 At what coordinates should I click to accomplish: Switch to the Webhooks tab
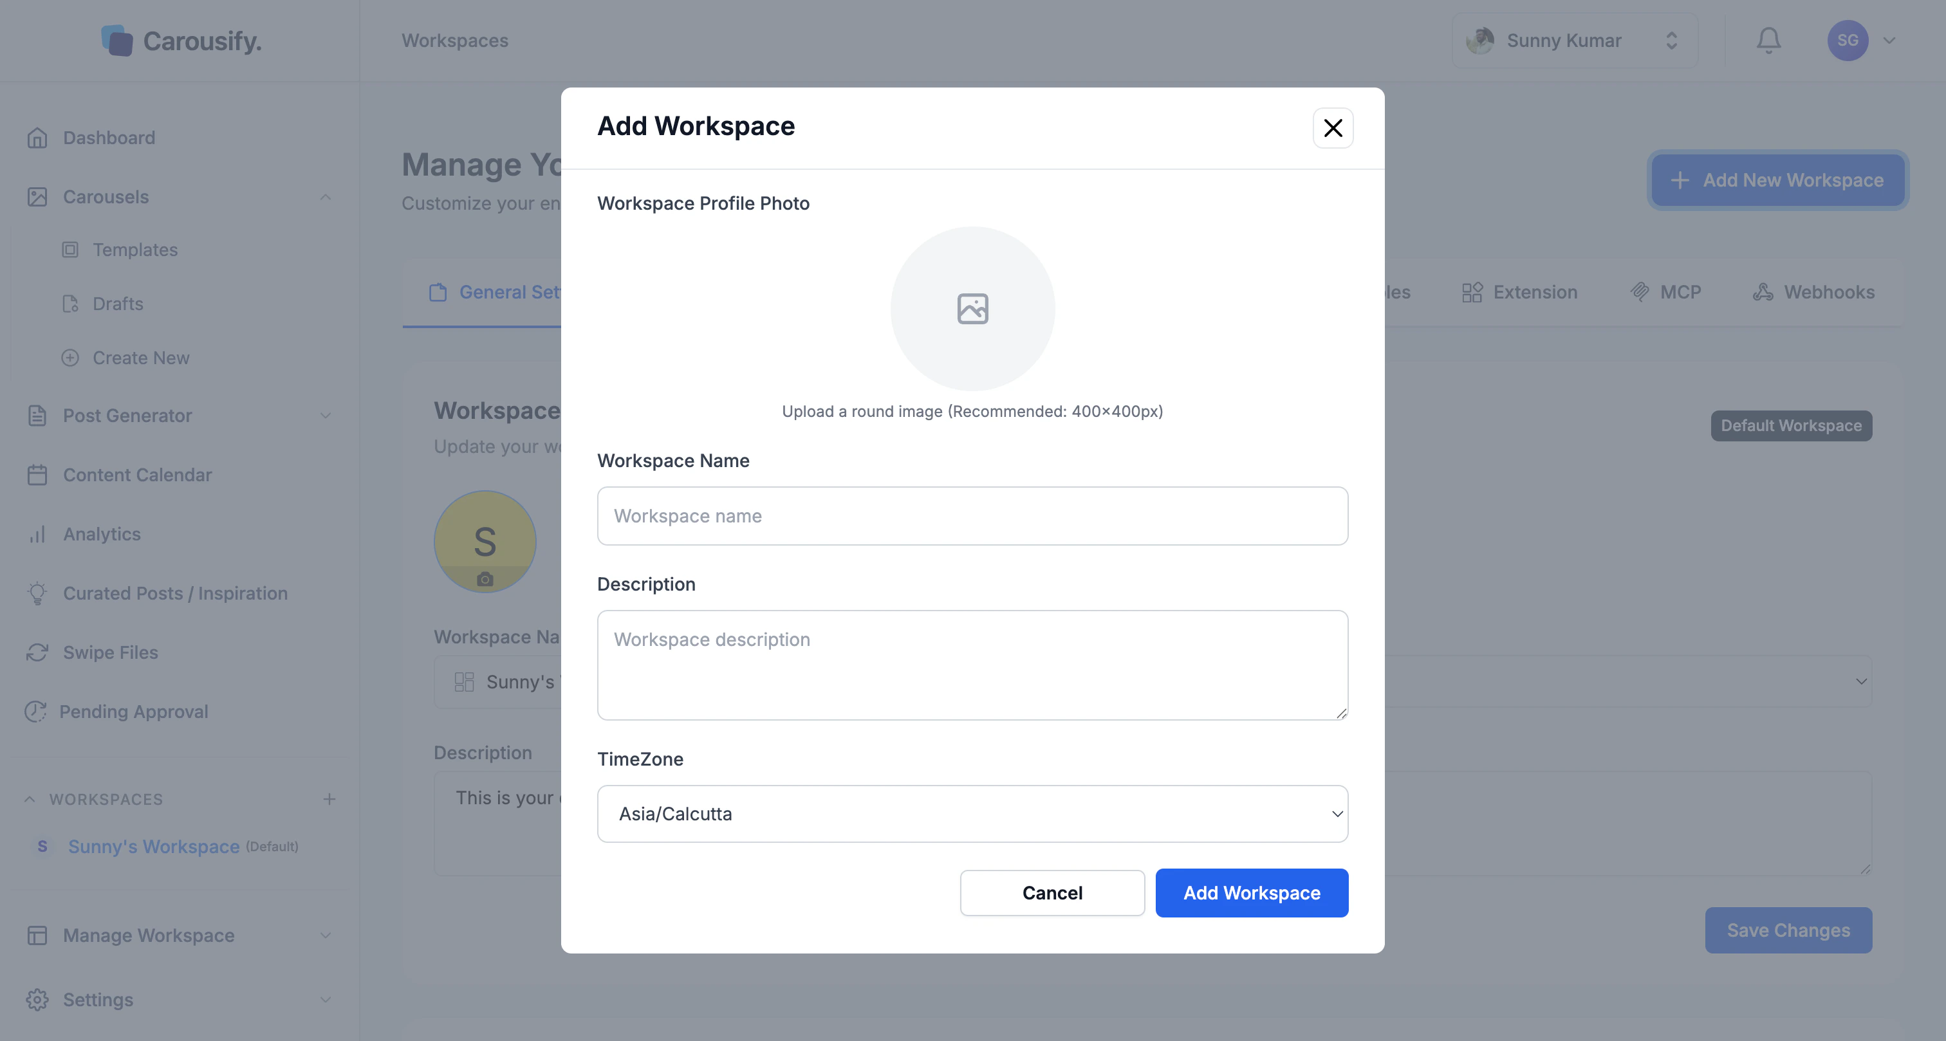1813,291
